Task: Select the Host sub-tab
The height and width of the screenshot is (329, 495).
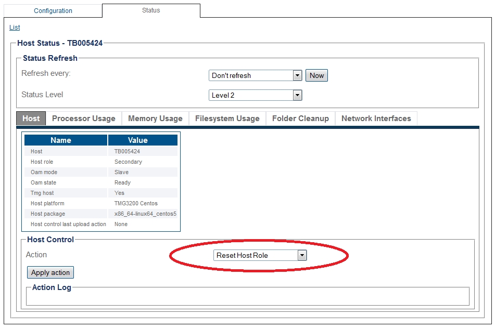Action: (x=31, y=119)
